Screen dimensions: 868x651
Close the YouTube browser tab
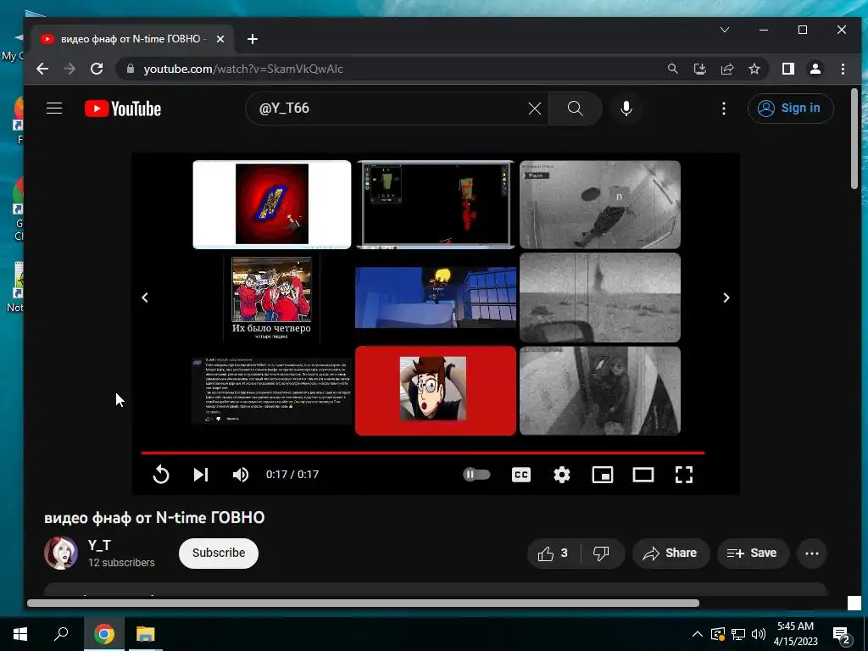[220, 39]
